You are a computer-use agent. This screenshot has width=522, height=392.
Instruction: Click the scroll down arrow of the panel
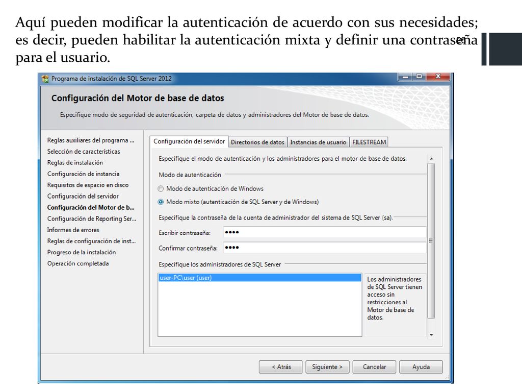[x=431, y=335]
